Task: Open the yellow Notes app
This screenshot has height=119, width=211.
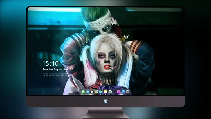Action: click(x=105, y=92)
